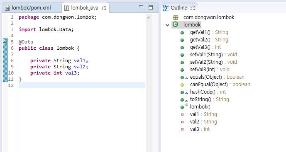Click the green marker at line 5 gutter

(x=5, y=41)
